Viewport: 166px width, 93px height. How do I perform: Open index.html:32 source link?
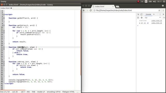(x=157, y=23)
